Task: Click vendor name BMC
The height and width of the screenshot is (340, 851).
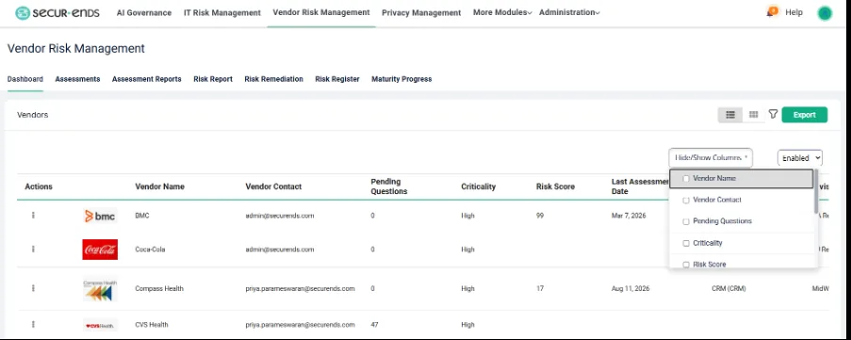Action: tap(142, 216)
